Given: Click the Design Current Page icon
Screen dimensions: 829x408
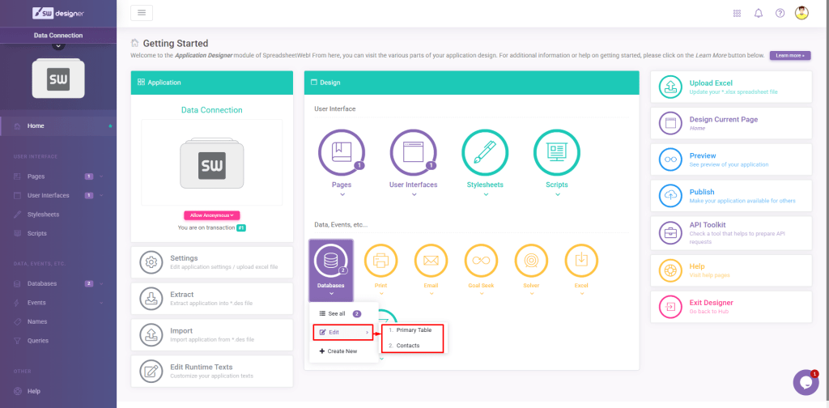Looking at the screenshot, I should (670, 123).
